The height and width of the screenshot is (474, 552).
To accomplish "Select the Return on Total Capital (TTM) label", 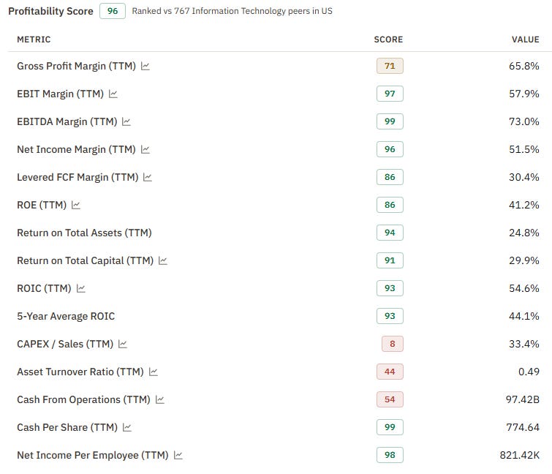I will pos(86,260).
